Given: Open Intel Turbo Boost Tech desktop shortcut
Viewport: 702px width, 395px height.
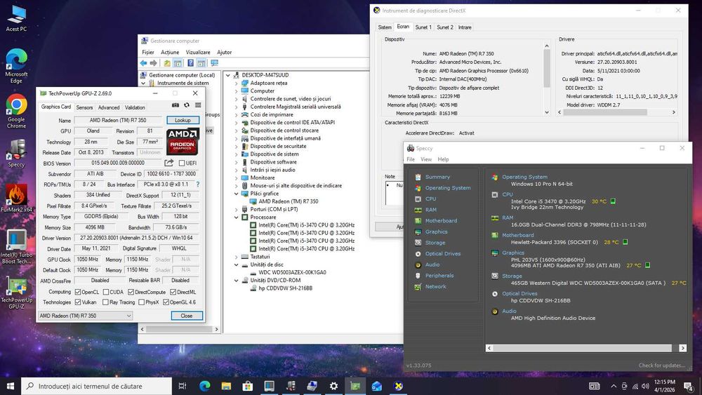Looking at the screenshot, I should click(x=17, y=247).
